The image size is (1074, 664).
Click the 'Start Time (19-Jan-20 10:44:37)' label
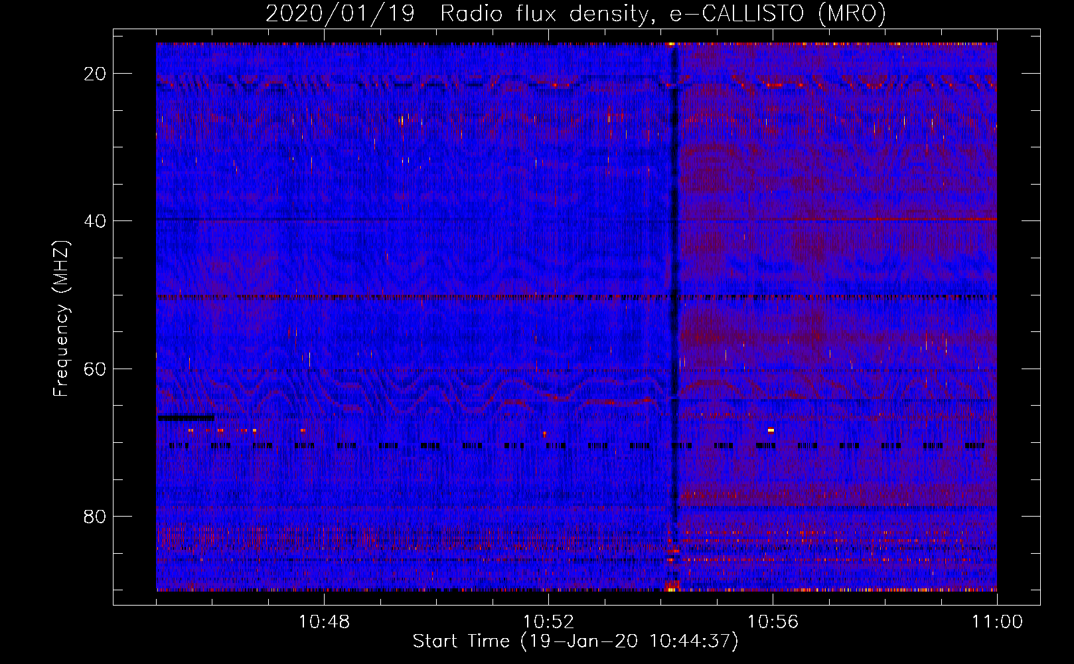point(575,641)
